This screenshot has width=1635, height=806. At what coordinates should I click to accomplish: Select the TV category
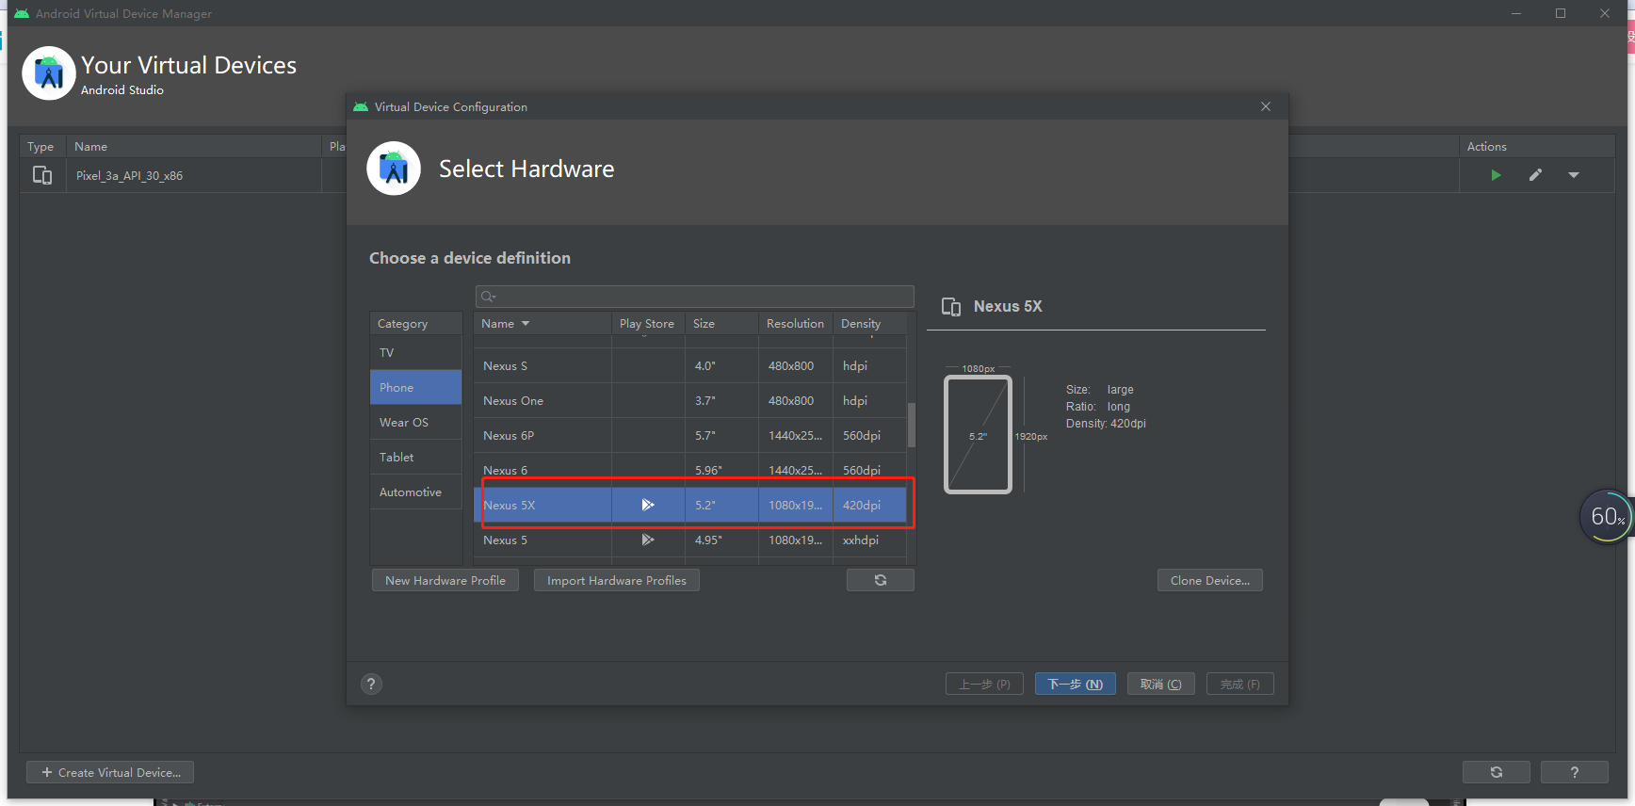pos(415,353)
